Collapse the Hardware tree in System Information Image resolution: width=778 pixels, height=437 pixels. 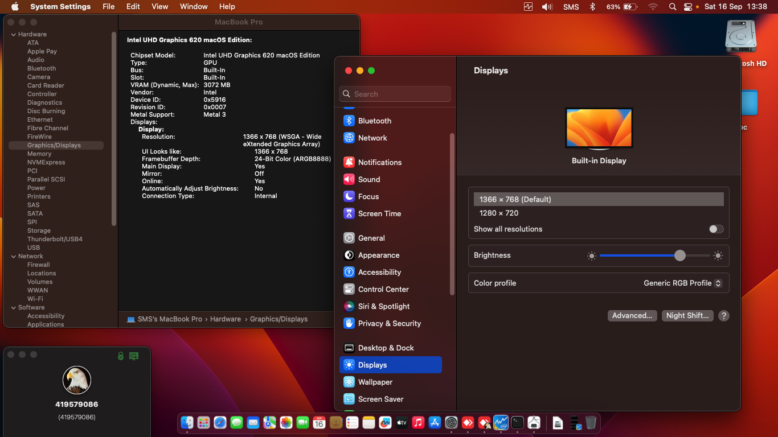(13, 34)
